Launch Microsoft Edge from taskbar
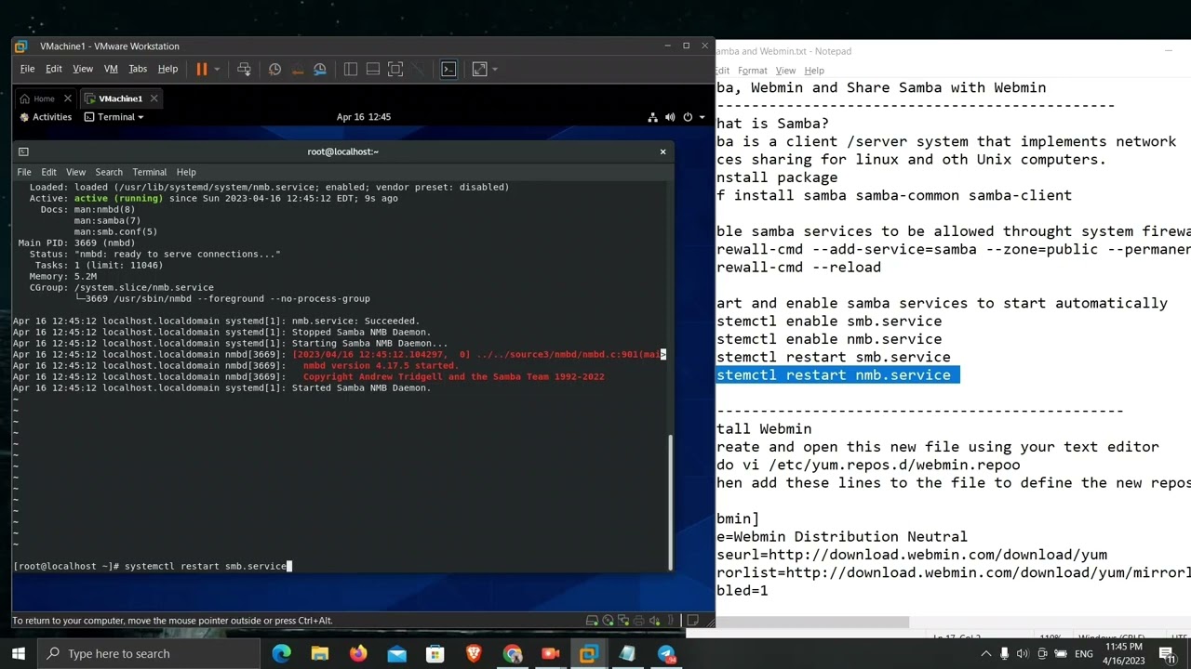This screenshot has height=669, width=1191. 281,654
